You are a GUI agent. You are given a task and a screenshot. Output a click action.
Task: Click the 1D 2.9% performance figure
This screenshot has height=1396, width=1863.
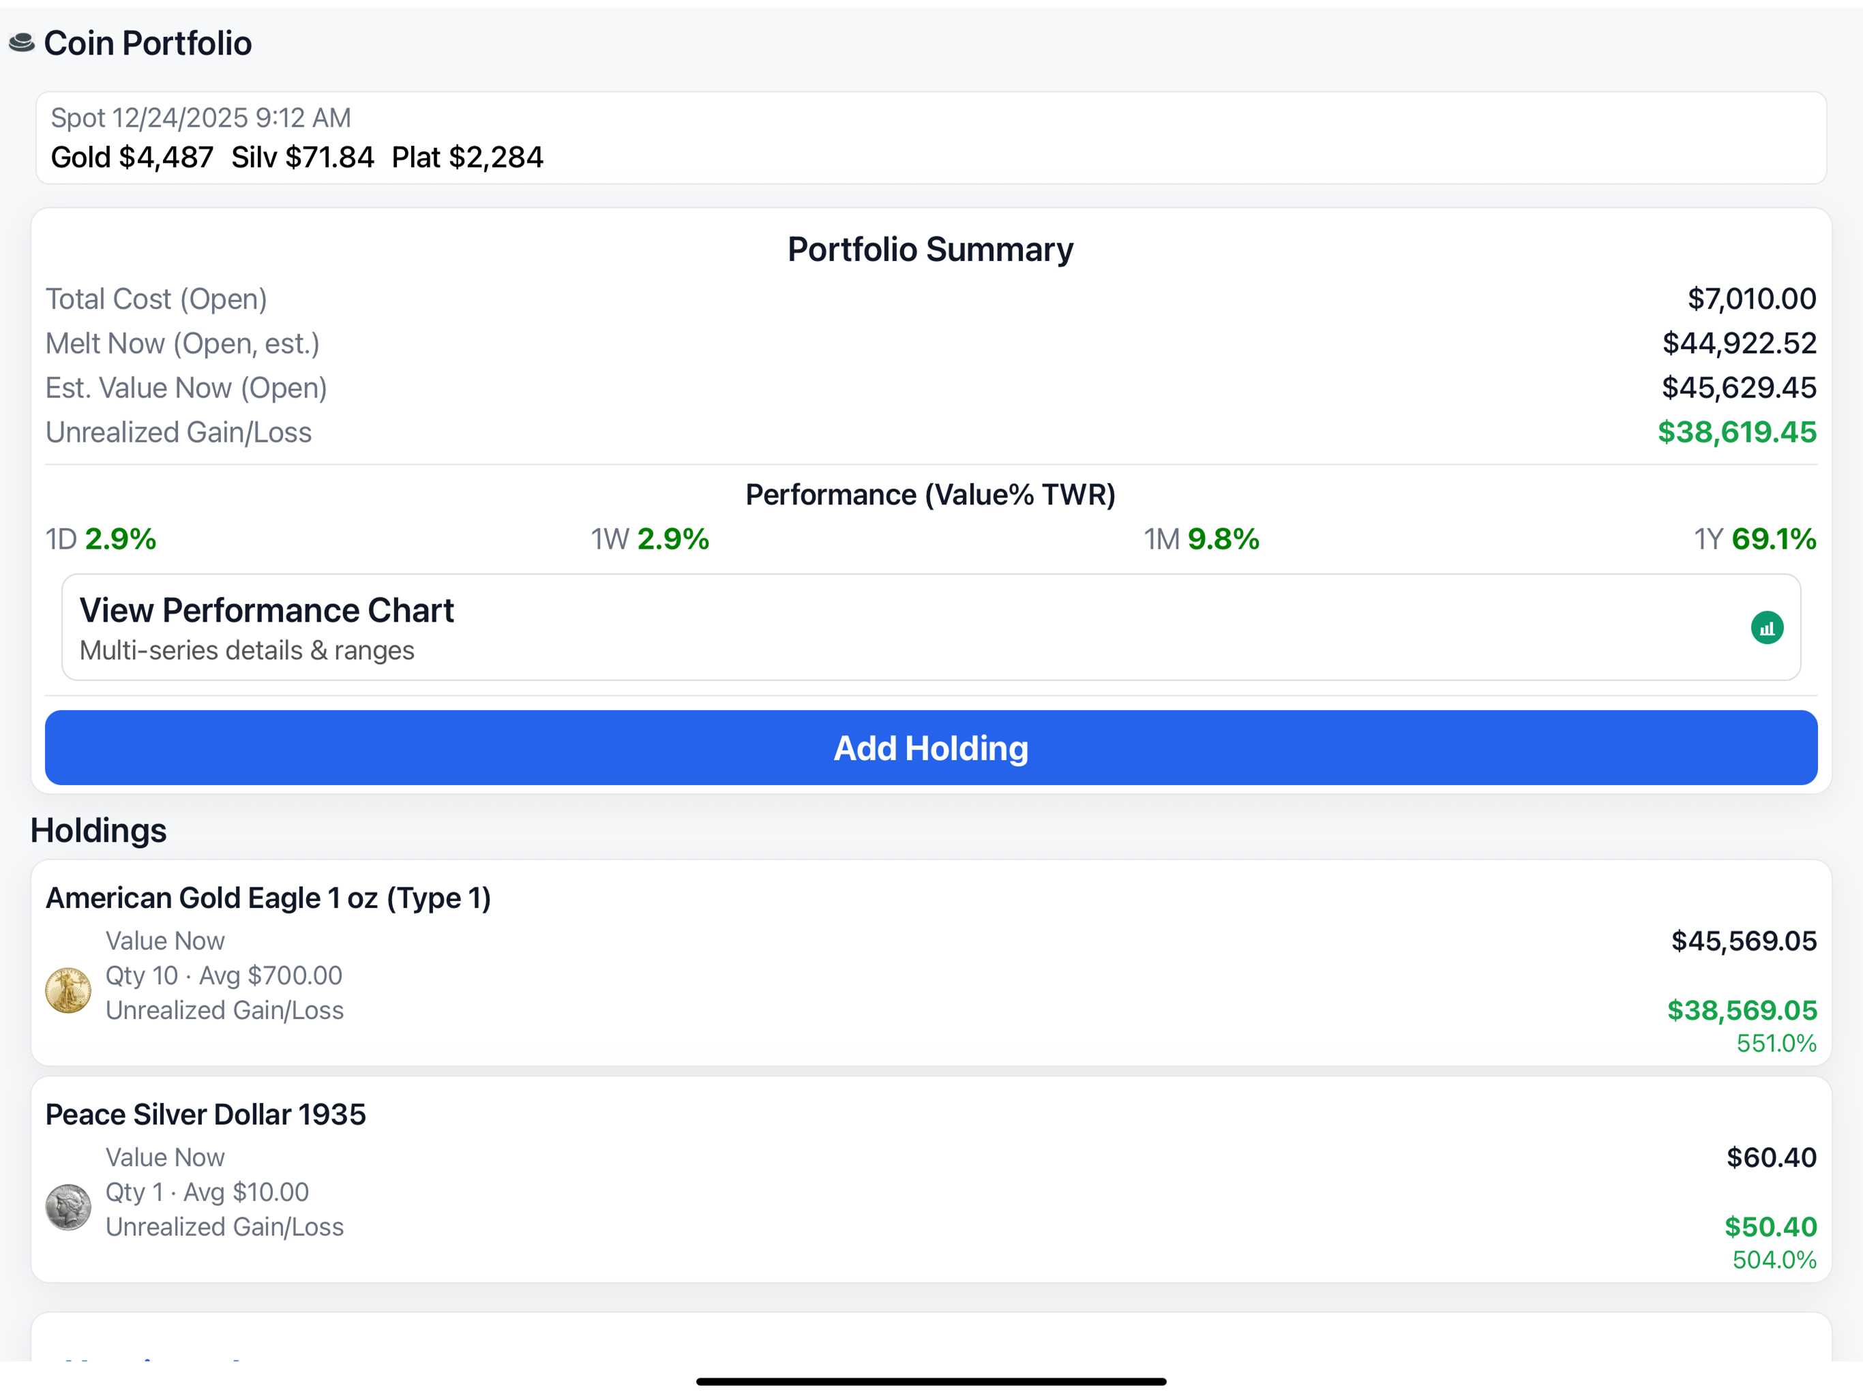point(100,540)
